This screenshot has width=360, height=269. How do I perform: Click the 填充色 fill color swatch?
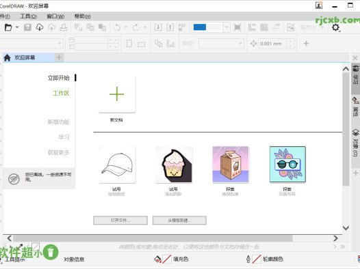(167, 259)
